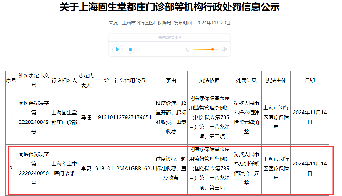The width and height of the screenshot is (342, 196).
Task: Click the page title 关于上海固生堂都庄门诊部等机构行政处罚信息公示
Action: click(x=169, y=7)
